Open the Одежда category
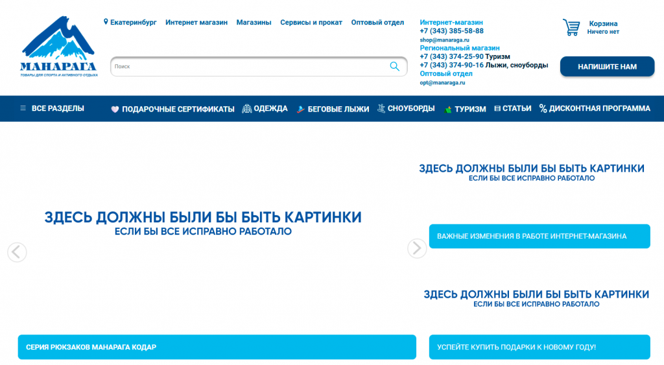The height and width of the screenshot is (365, 664). [x=270, y=109]
